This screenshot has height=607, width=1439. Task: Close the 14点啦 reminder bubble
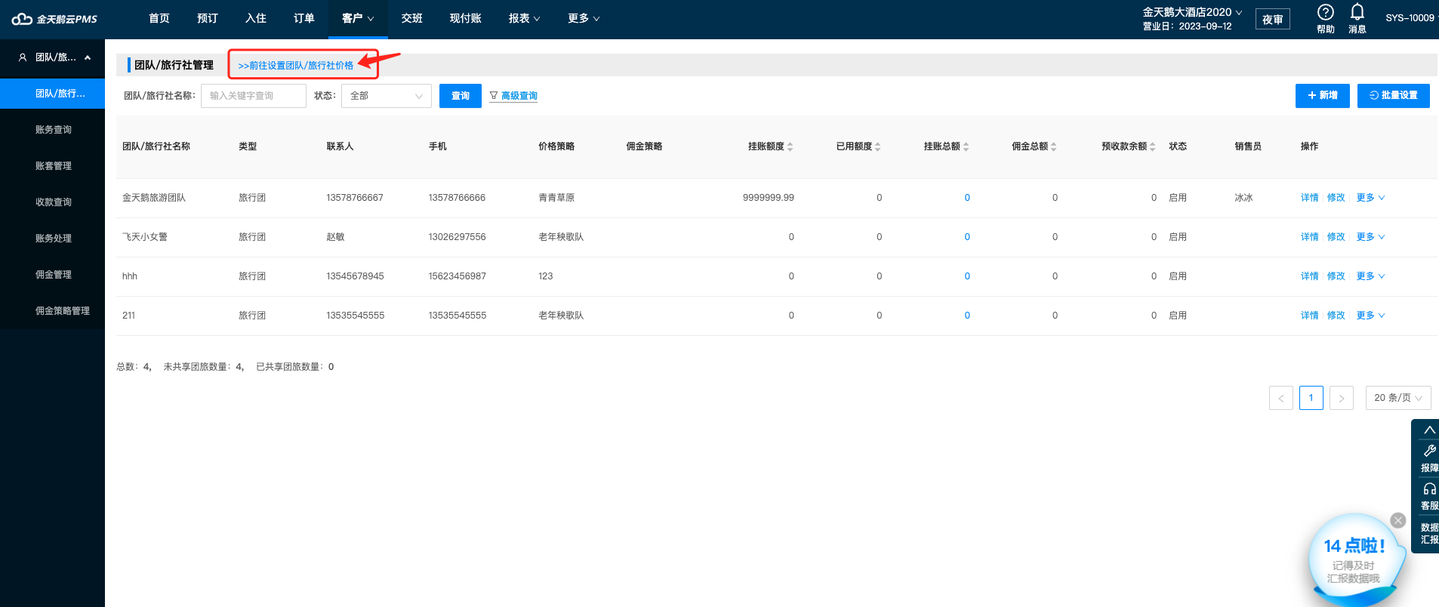click(x=1398, y=520)
